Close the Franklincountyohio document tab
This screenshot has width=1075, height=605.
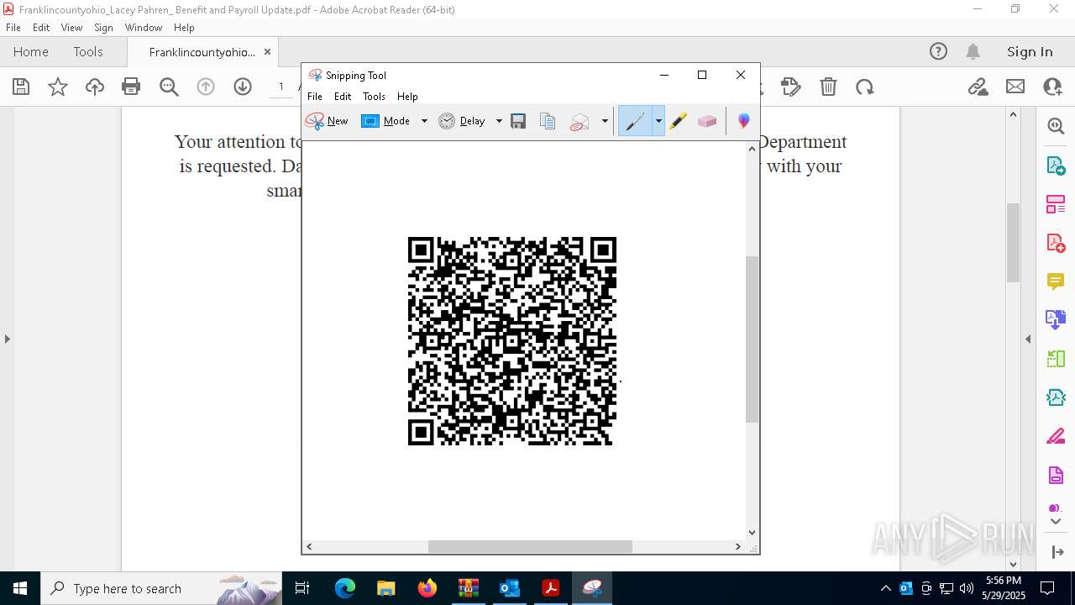click(x=268, y=52)
